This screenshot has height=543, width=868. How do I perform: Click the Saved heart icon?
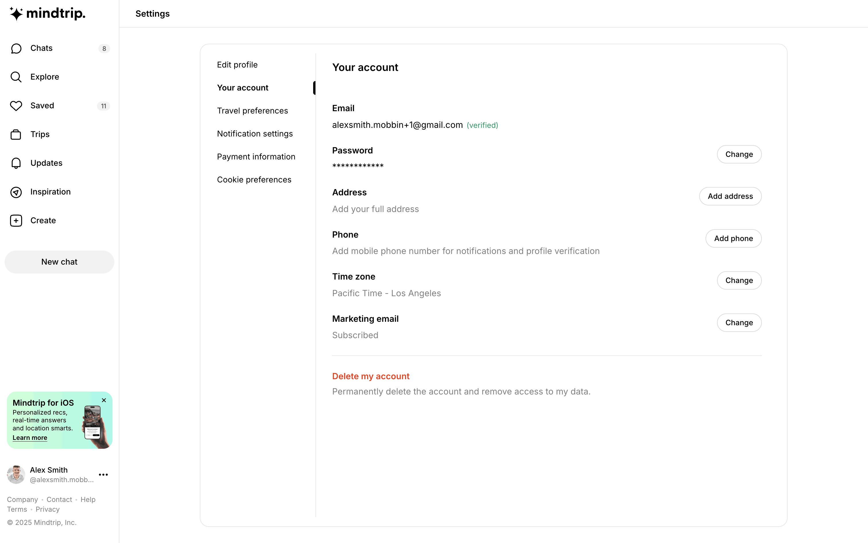(x=16, y=106)
